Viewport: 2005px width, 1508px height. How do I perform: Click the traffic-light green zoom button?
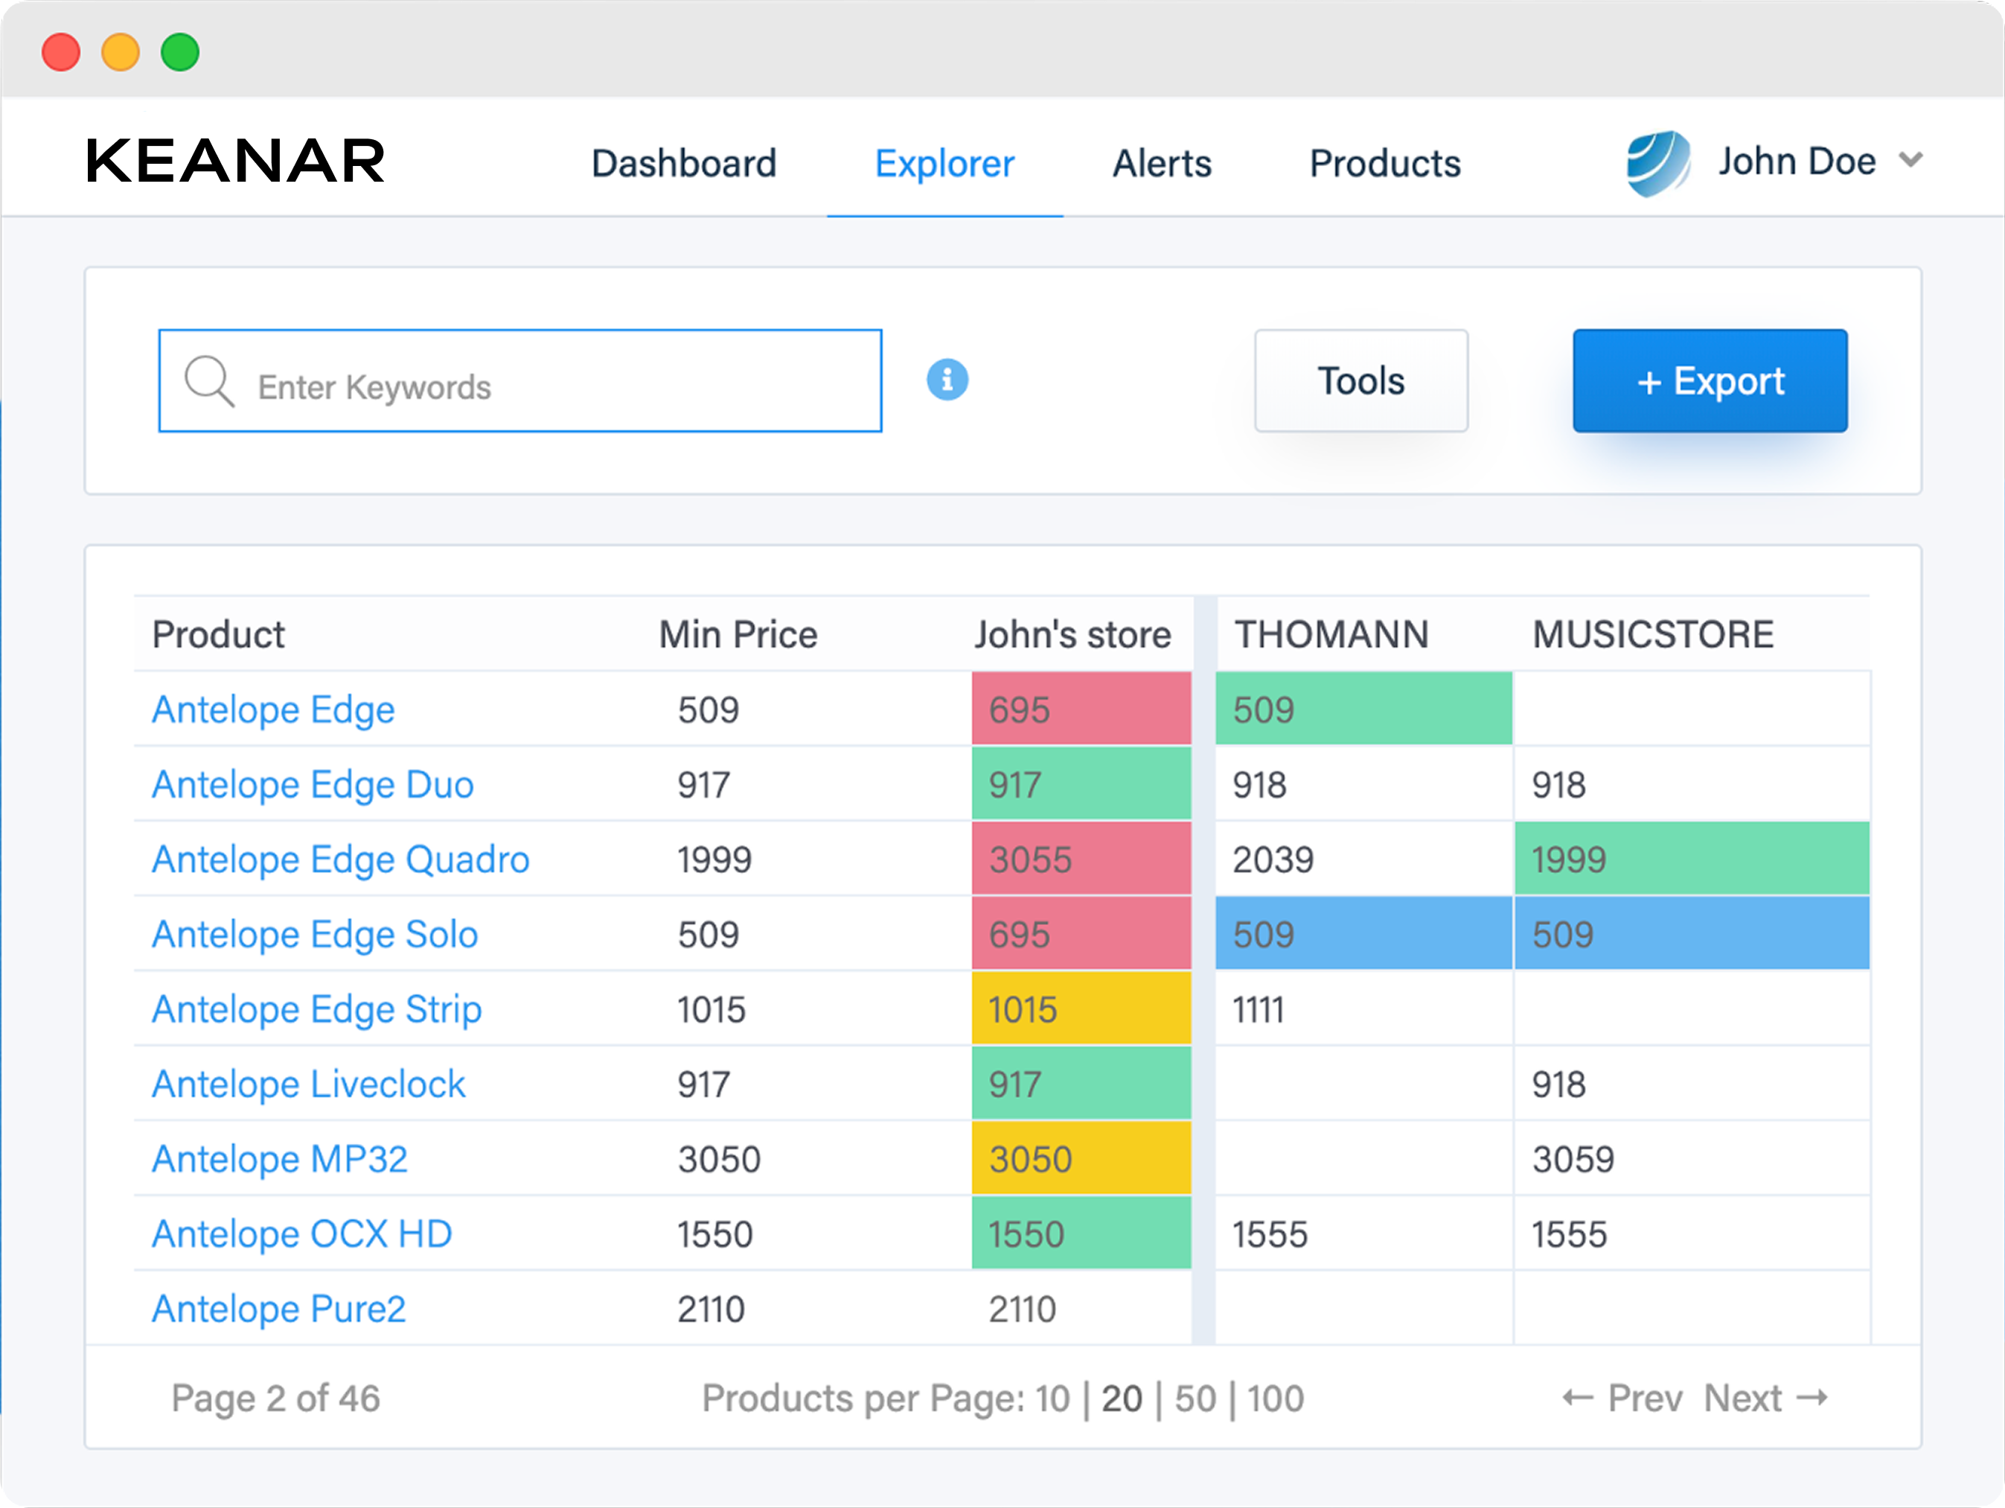pyautogui.click(x=179, y=51)
